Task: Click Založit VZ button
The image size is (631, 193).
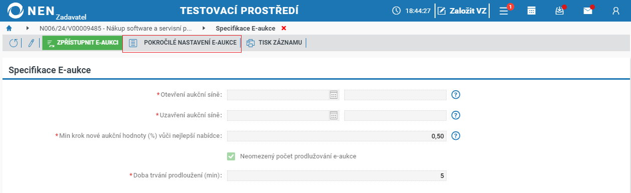Action: click(x=462, y=11)
